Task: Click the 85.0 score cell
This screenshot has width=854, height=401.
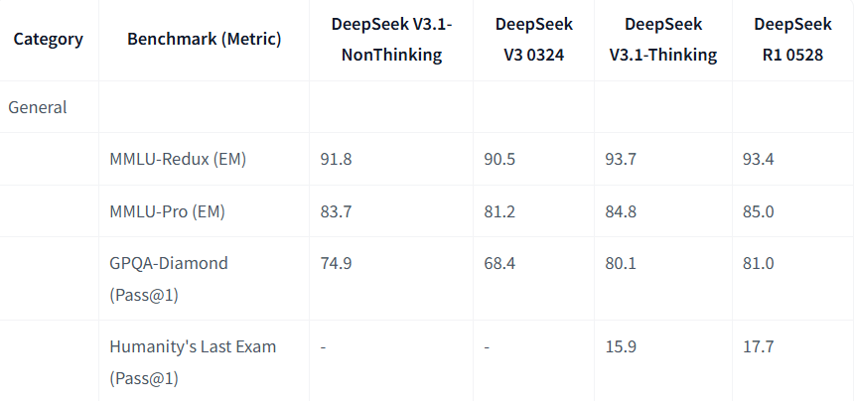Action: click(759, 211)
